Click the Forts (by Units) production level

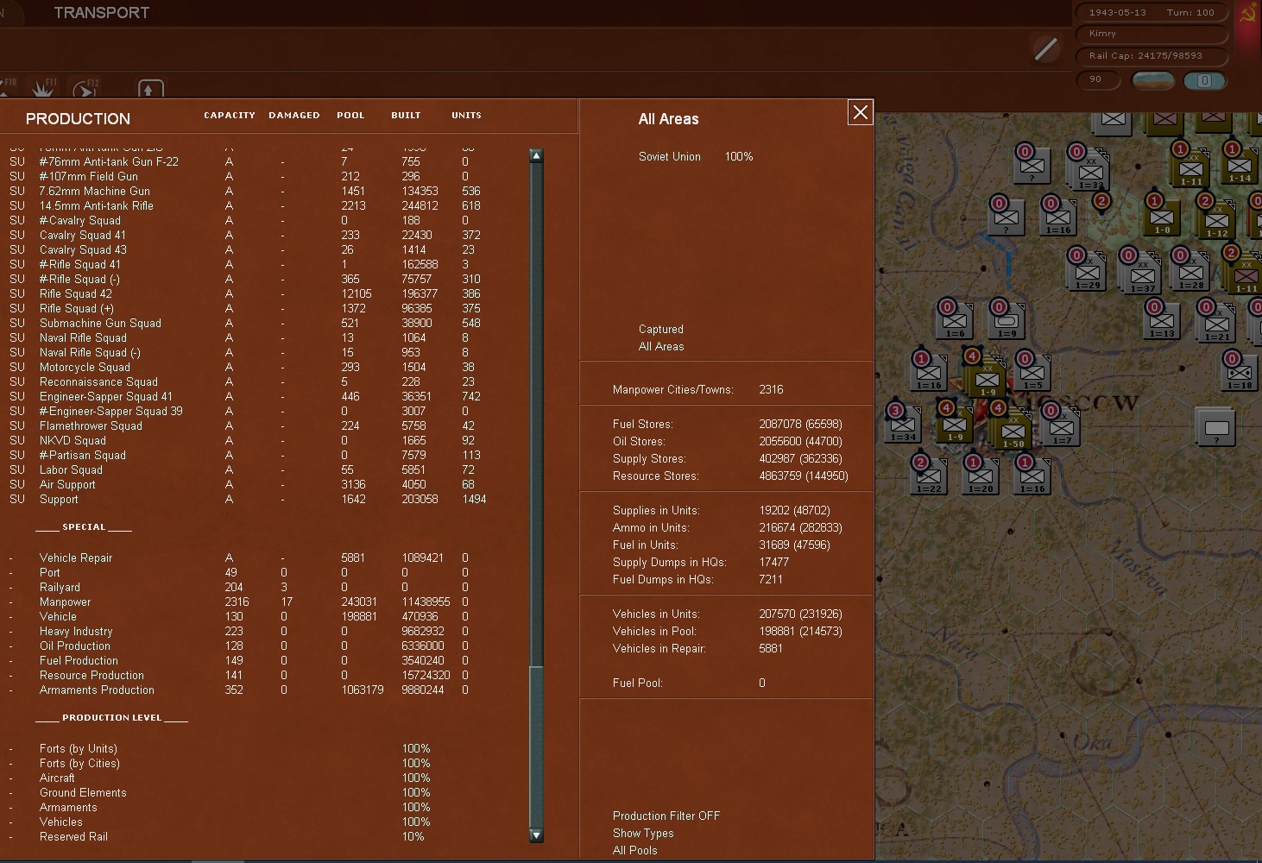220,748
